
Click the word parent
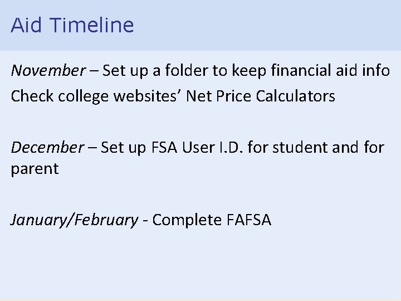(x=35, y=169)
